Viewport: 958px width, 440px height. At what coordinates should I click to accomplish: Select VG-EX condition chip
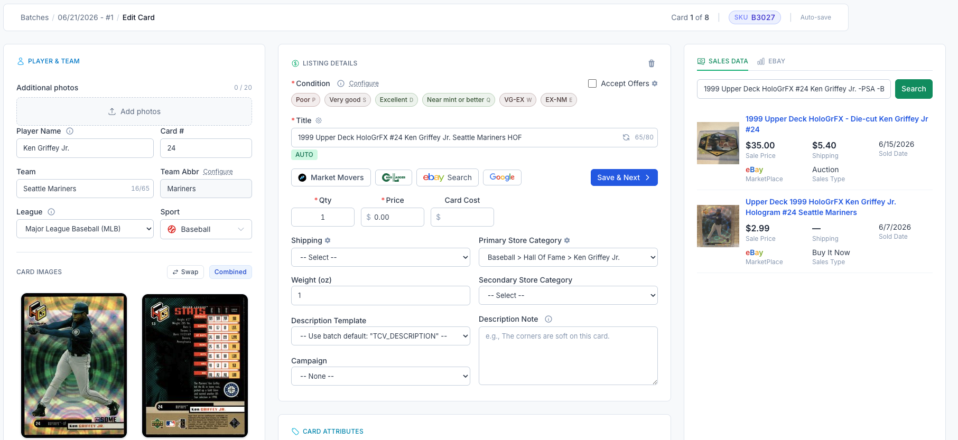click(518, 100)
